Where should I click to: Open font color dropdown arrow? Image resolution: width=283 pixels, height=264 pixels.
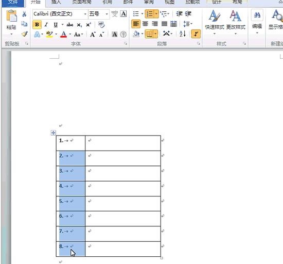click(x=70, y=34)
